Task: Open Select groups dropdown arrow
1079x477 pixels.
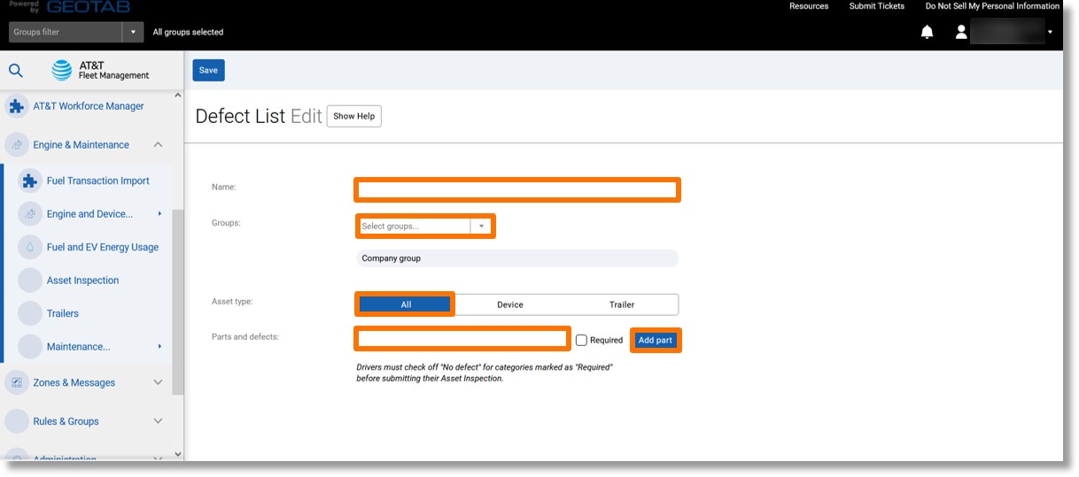Action: pyautogui.click(x=481, y=226)
